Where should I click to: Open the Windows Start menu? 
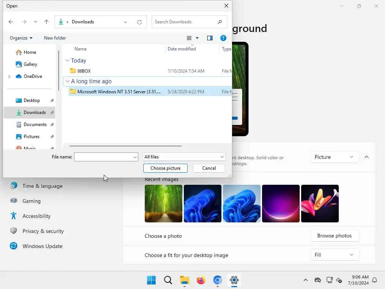[151, 280]
